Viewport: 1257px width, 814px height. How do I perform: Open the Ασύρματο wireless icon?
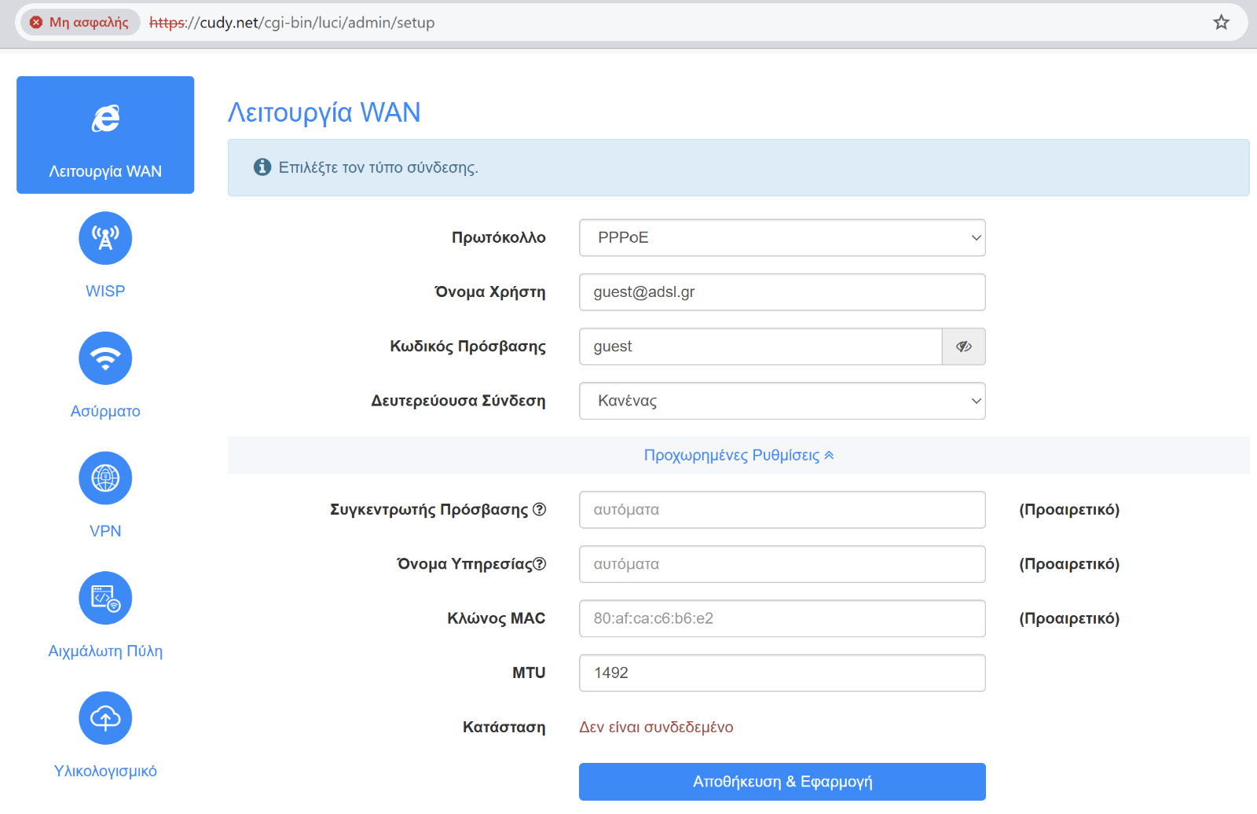pyautogui.click(x=105, y=358)
